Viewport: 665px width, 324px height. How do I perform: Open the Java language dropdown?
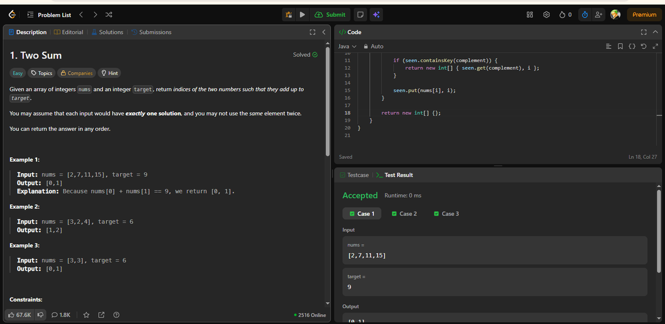347,46
